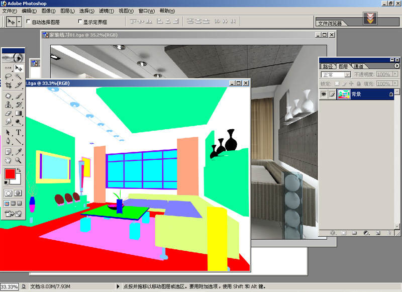Select the Healing/Airbrush tool

coord(8,96)
